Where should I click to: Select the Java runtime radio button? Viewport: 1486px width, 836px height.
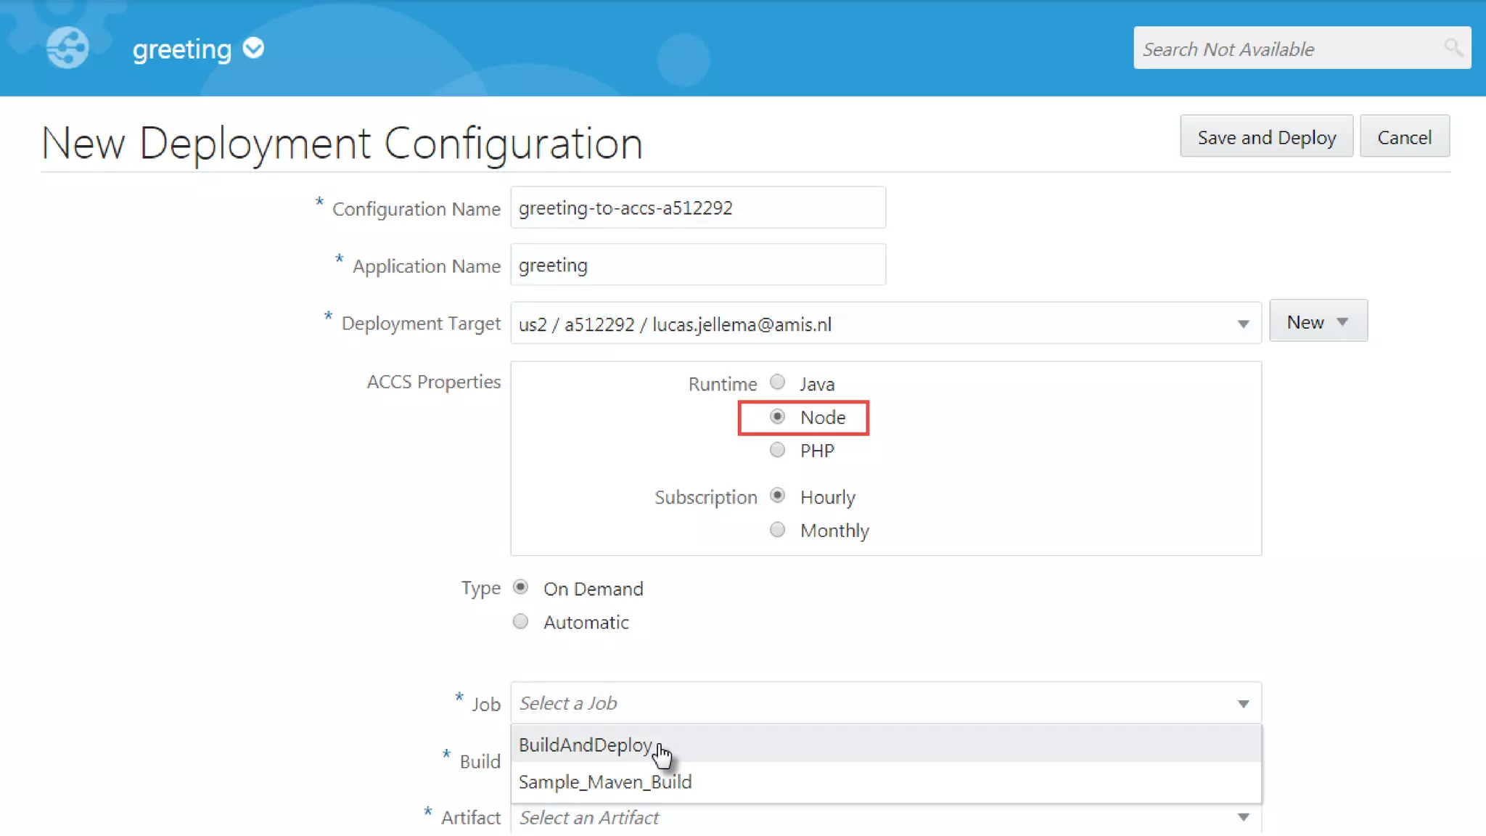(777, 382)
